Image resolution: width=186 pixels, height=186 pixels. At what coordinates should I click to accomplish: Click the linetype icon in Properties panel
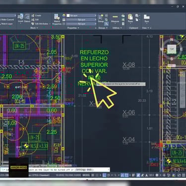[x=64, y=24]
